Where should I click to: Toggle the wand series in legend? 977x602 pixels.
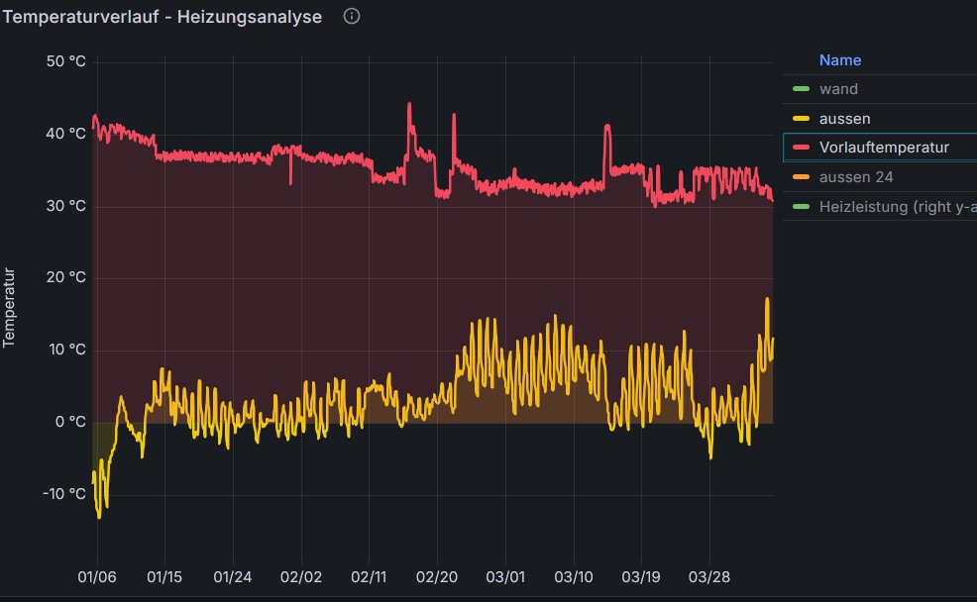838,89
